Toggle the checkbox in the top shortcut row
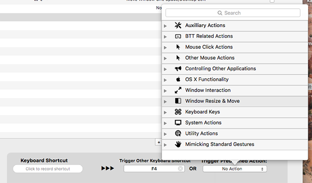The image size is (312, 183). click(272, 1)
